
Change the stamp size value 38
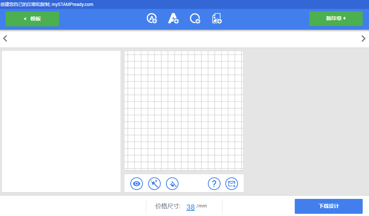(x=190, y=207)
